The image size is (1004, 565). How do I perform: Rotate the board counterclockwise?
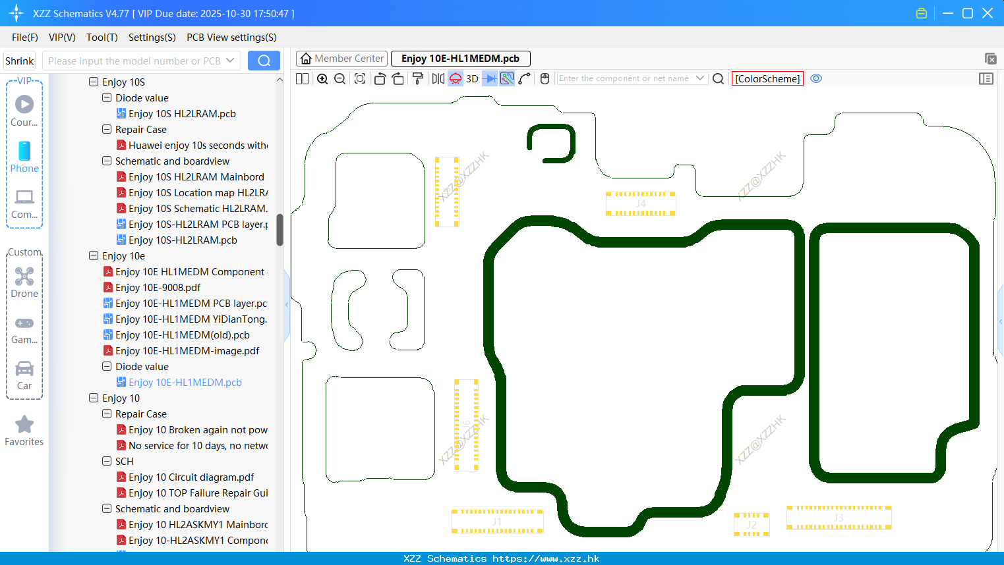click(x=380, y=78)
